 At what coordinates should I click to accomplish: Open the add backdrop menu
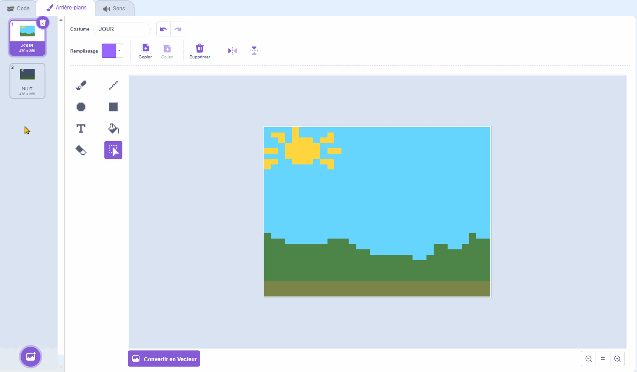30,357
